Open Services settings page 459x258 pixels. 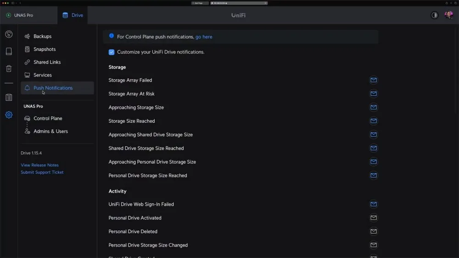click(57, 75)
